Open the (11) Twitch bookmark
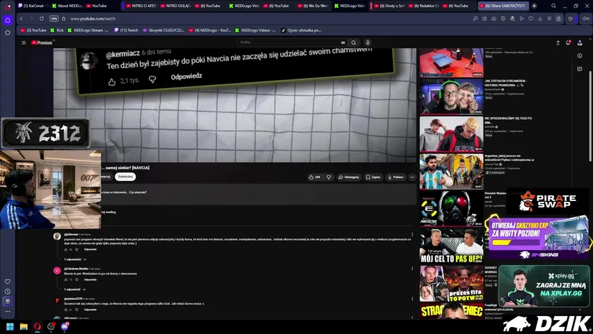Image resolution: width=593 pixels, height=334 pixels. tap(126, 31)
